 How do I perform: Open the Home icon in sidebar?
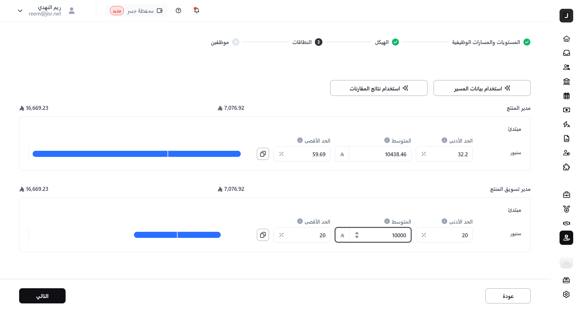566,39
